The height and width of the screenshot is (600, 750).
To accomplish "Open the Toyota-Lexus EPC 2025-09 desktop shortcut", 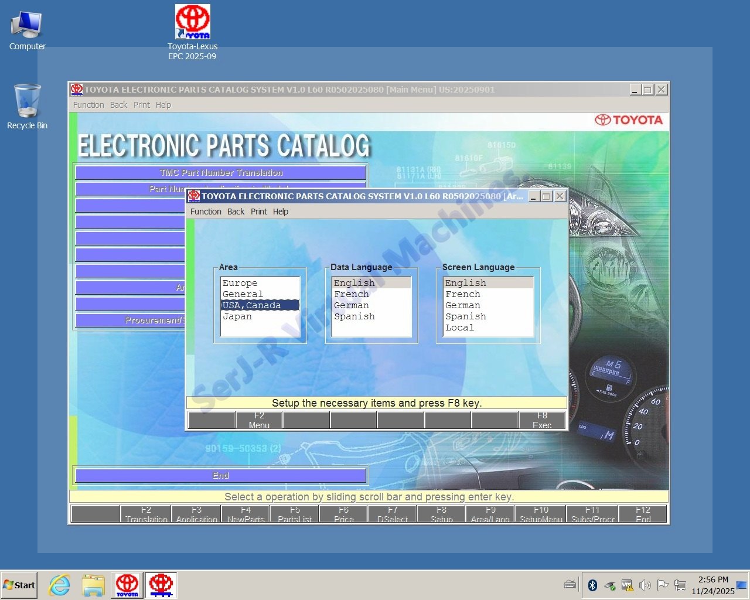I will [192, 23].
